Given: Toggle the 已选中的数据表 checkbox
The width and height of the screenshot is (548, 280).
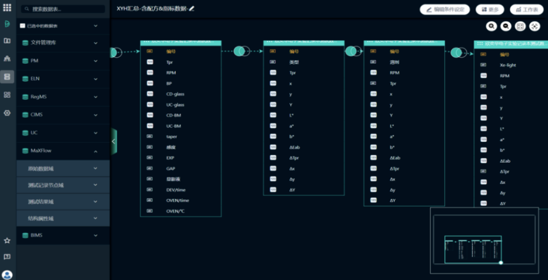Looking at the screenshot, I should (x=22, y=26).
